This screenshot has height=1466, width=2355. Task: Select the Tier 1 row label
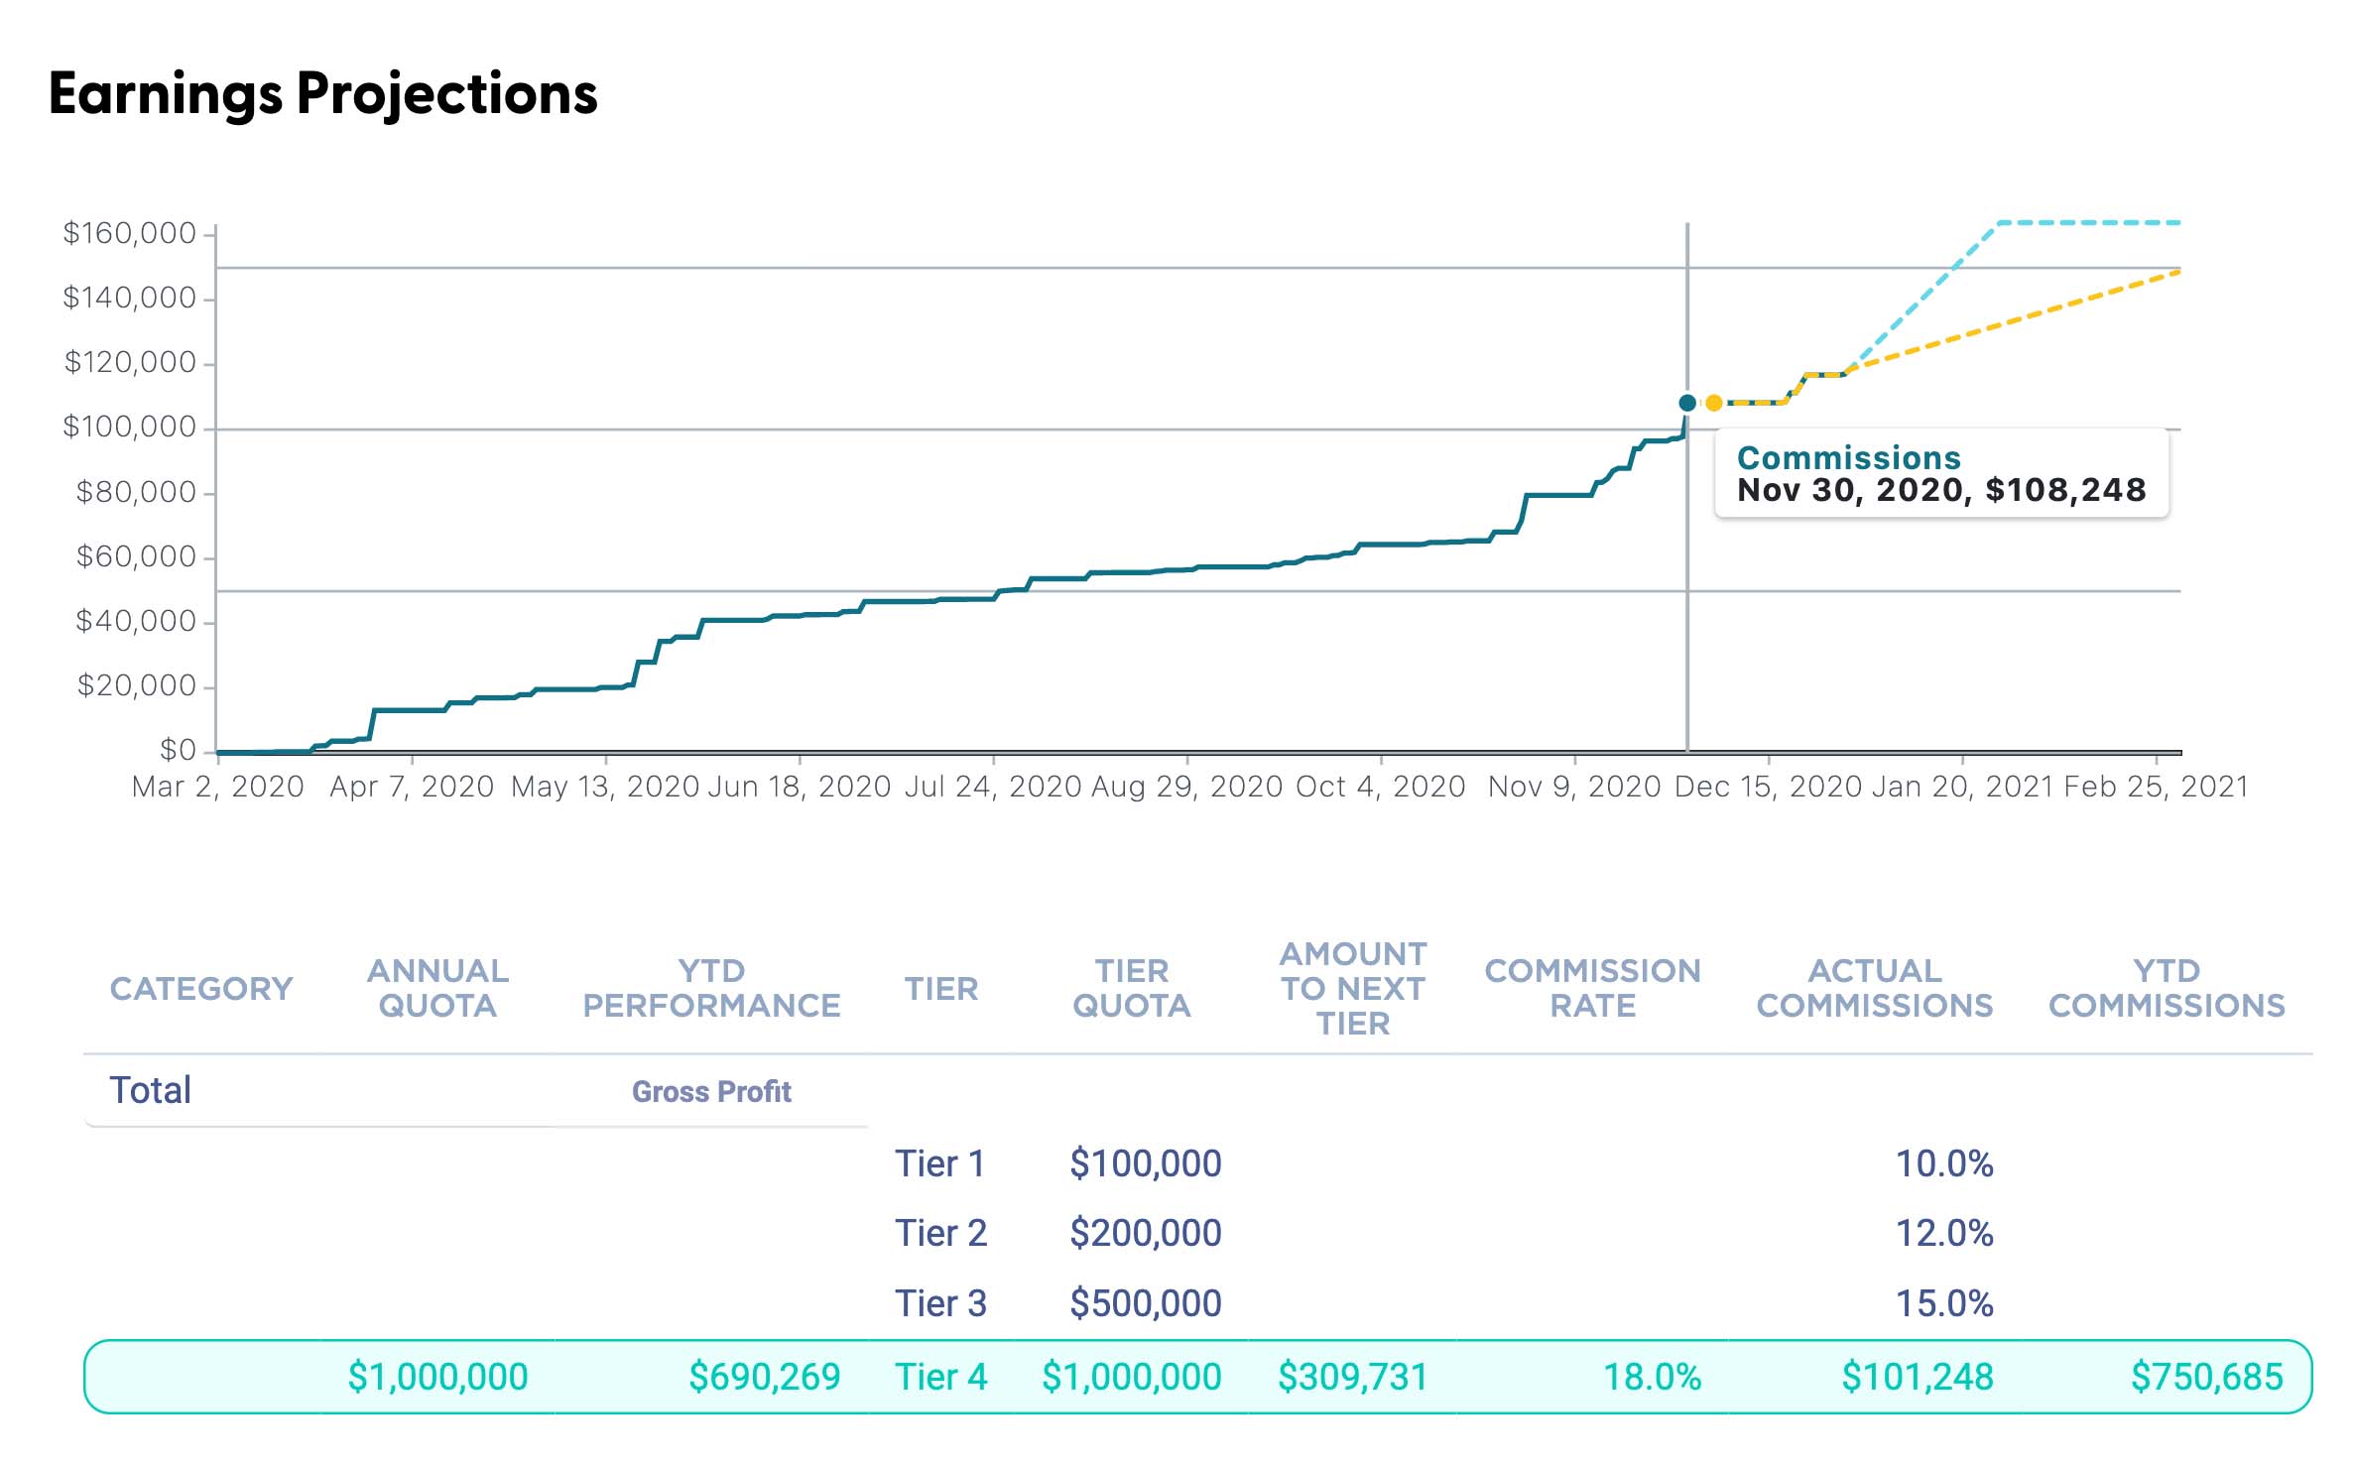pos(939,1163)
